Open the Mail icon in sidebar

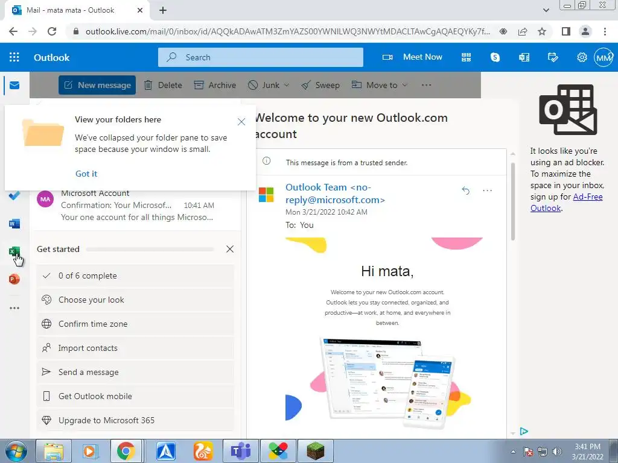14,85
